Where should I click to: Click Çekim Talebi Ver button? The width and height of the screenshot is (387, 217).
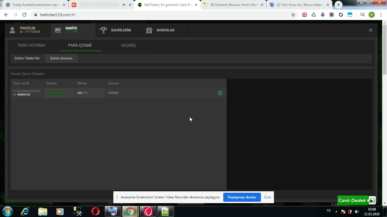(27, 58)
